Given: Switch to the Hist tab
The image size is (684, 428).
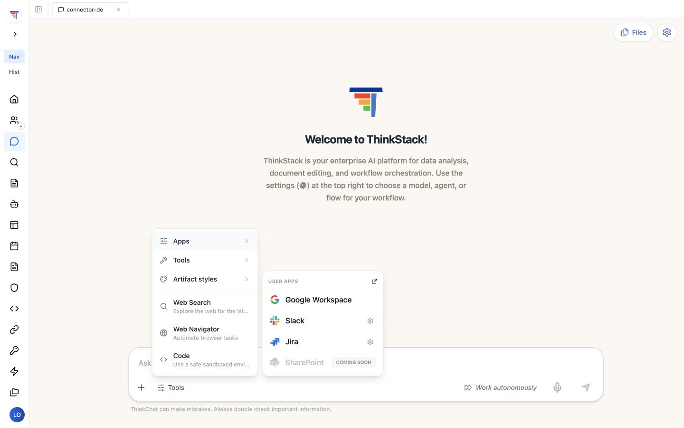Looking at the screenshot, I should click(x=14, y=72).
